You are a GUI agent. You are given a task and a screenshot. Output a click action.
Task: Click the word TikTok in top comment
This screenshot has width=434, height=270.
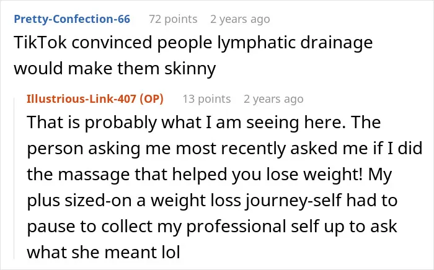coord(40,43)
